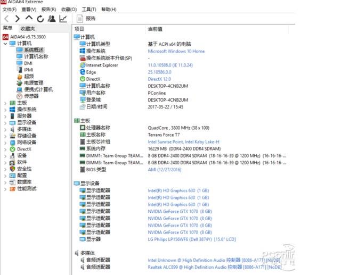The width and height of the screenshot is (358, 275).
Task: Select the Terrans Force T7 value
Action: (164, 135)
